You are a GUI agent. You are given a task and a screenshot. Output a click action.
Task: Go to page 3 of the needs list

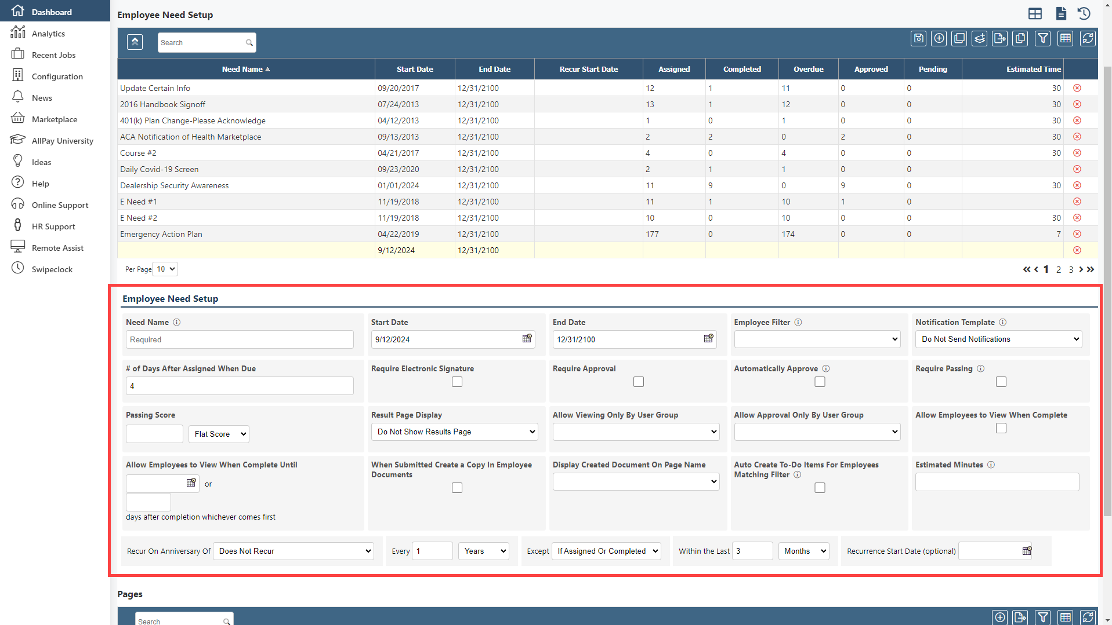pos(1071,269)
